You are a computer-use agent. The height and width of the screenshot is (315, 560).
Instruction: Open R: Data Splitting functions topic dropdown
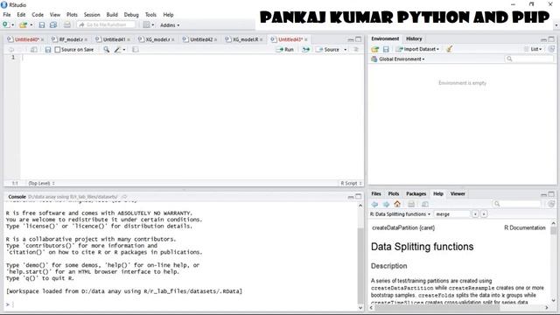pos(400,214)
